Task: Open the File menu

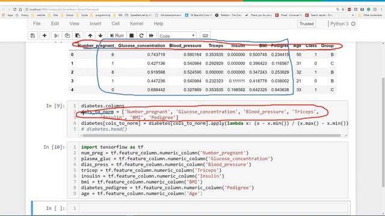Action: tap(37, 24)
